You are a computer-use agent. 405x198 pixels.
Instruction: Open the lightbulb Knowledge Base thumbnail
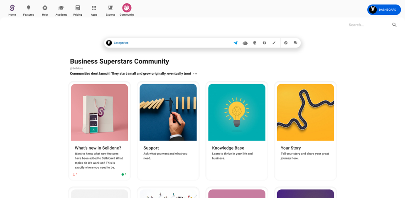pyautogui.click(x=237, y=112)
